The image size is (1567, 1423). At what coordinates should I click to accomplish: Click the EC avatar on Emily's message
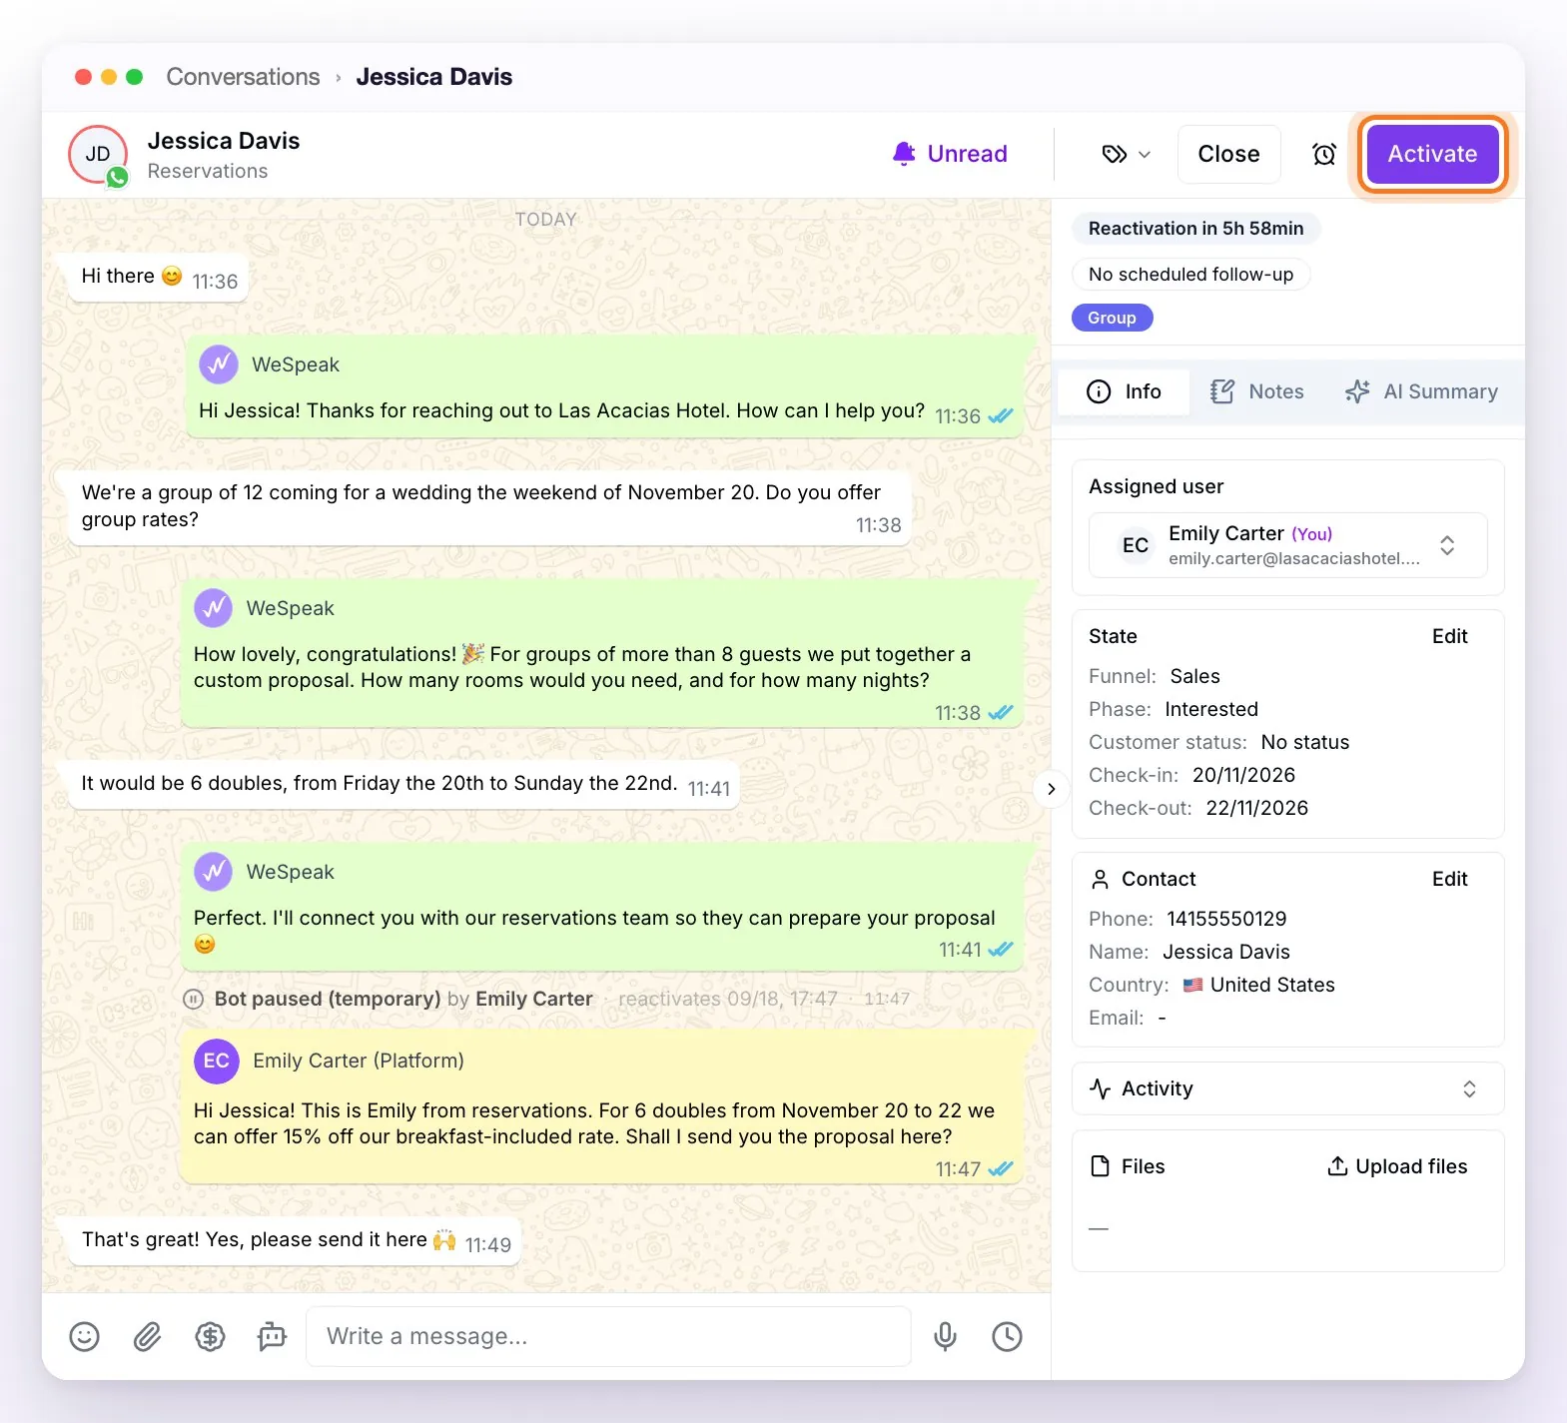pos(216,1061)
